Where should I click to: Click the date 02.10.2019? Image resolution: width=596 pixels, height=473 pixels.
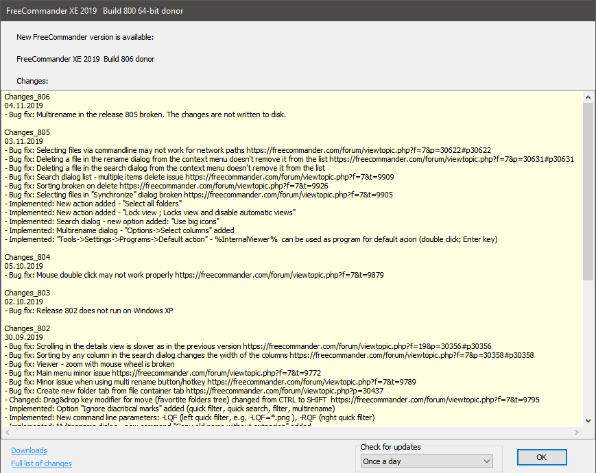23,302
